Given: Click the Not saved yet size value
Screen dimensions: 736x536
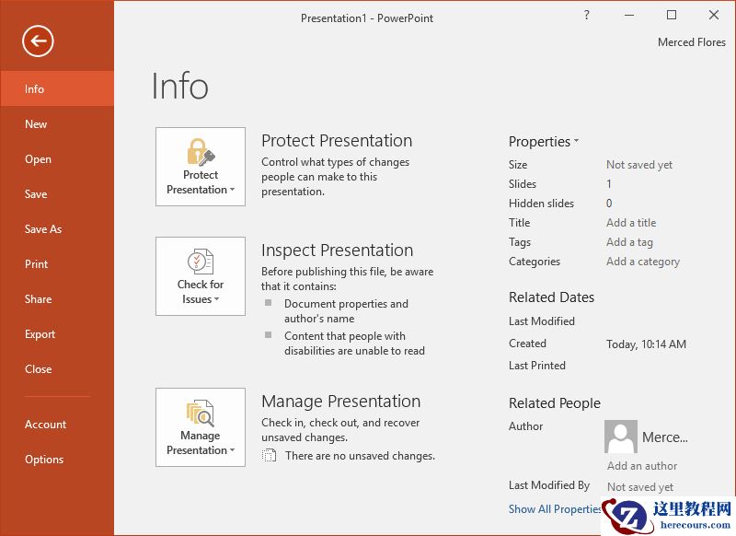Looking at the screenshot, I should (639, 165).
